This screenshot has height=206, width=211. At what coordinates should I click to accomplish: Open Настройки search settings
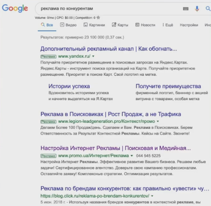click(x=189, y=25)
